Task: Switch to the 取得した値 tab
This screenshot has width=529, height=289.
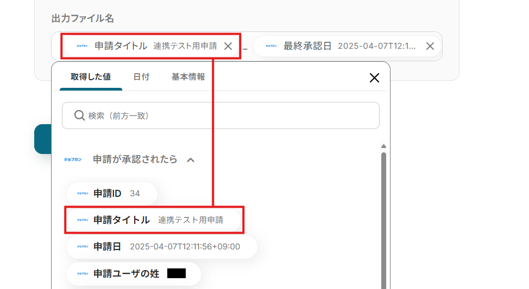Action: pyautogui.click(x=91, y=77)
